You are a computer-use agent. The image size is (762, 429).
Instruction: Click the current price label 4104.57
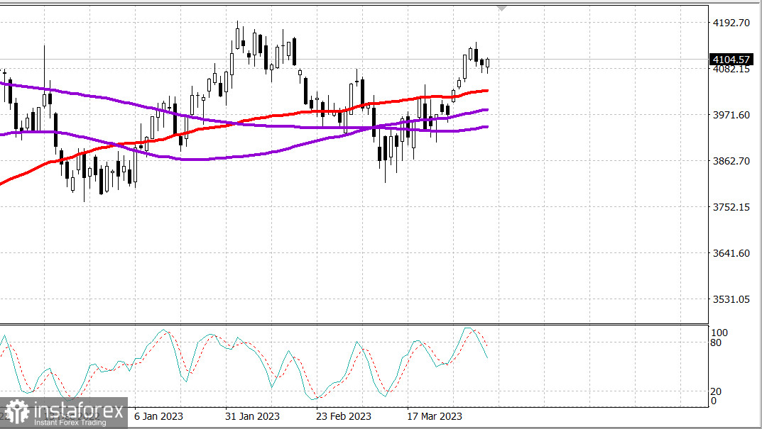tap(731, 60)
